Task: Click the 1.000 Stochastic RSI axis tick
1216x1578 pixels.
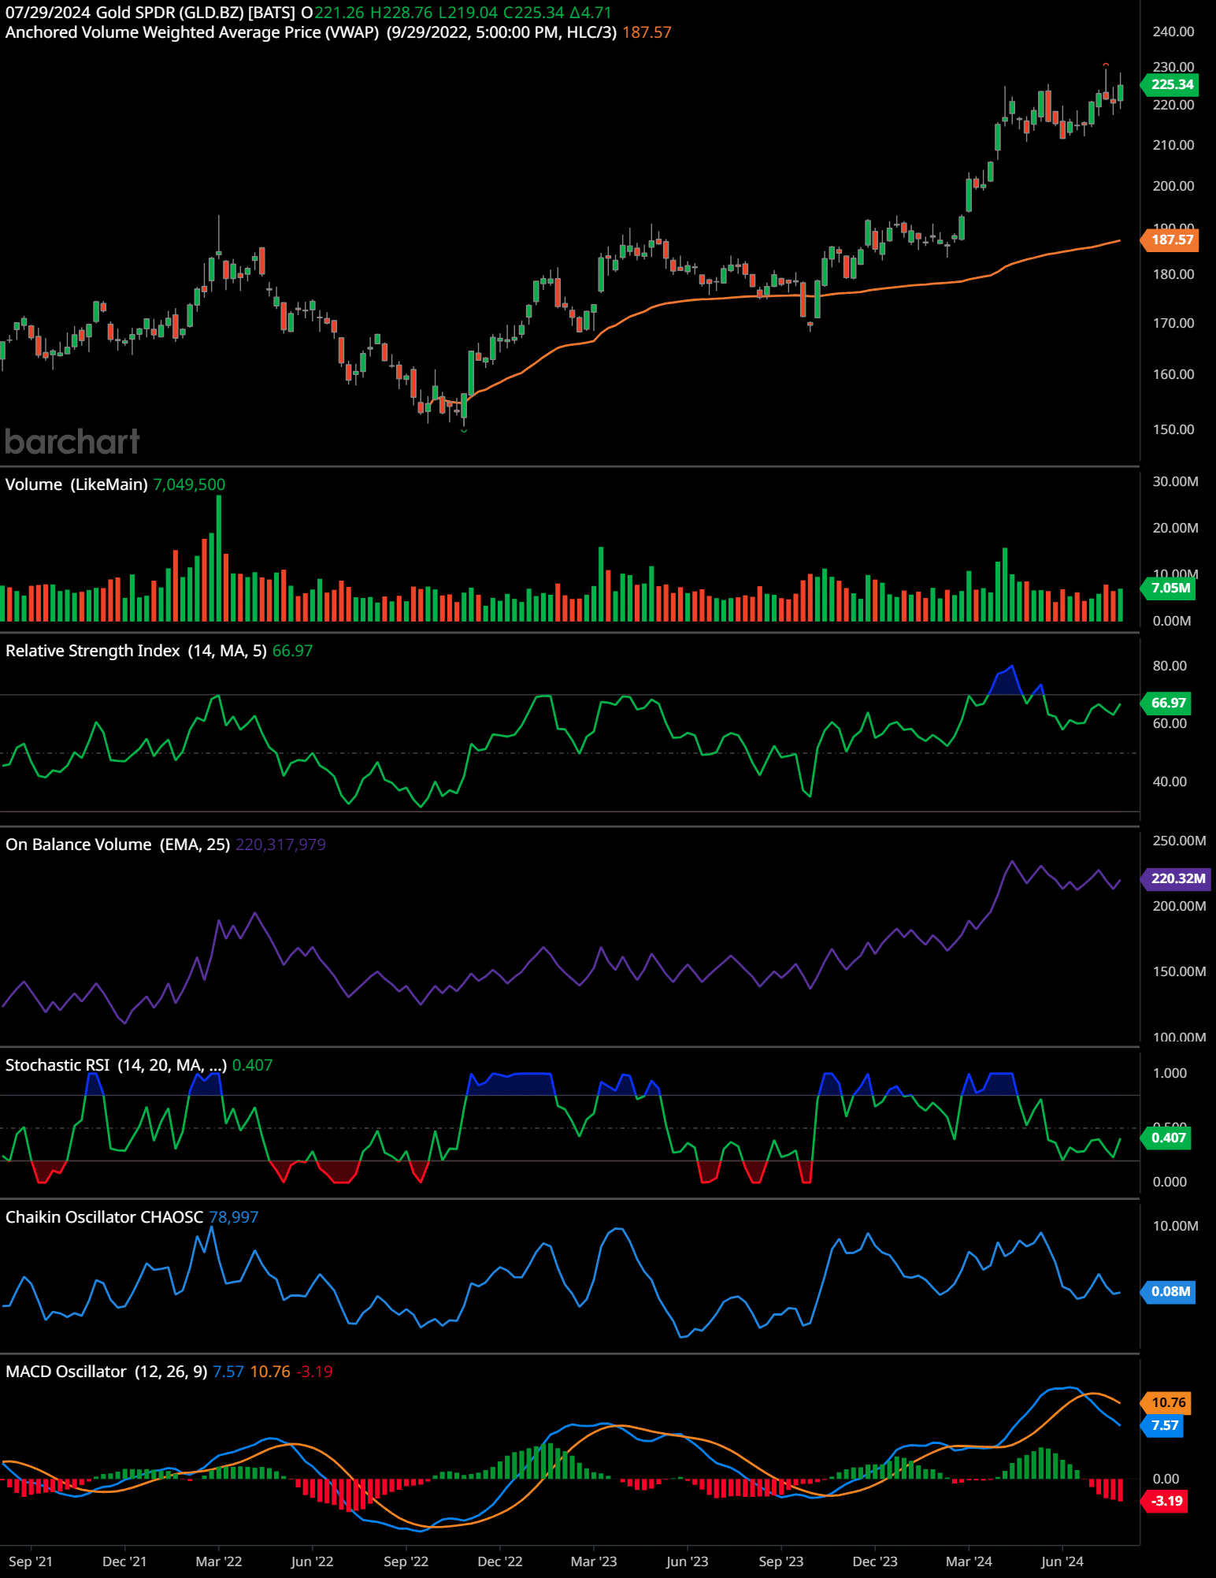Action: click(1170, 1073)
